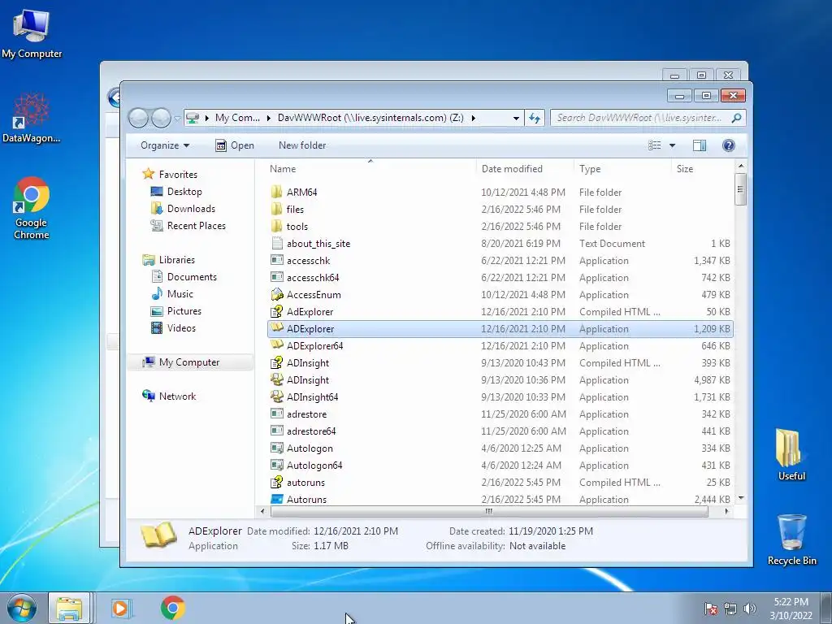The image size is (832, 624).
Task: Select the ADExplorer64 book icon
Action: (x=276, y=345)
